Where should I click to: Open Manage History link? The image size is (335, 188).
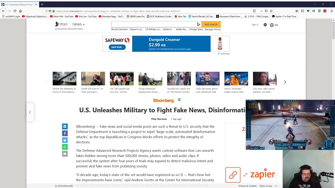point(213,29)
